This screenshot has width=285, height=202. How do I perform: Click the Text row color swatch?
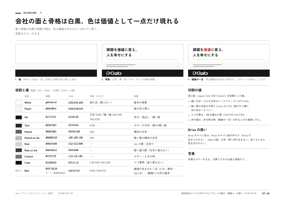pyautogui.click(x=19, y=126)
